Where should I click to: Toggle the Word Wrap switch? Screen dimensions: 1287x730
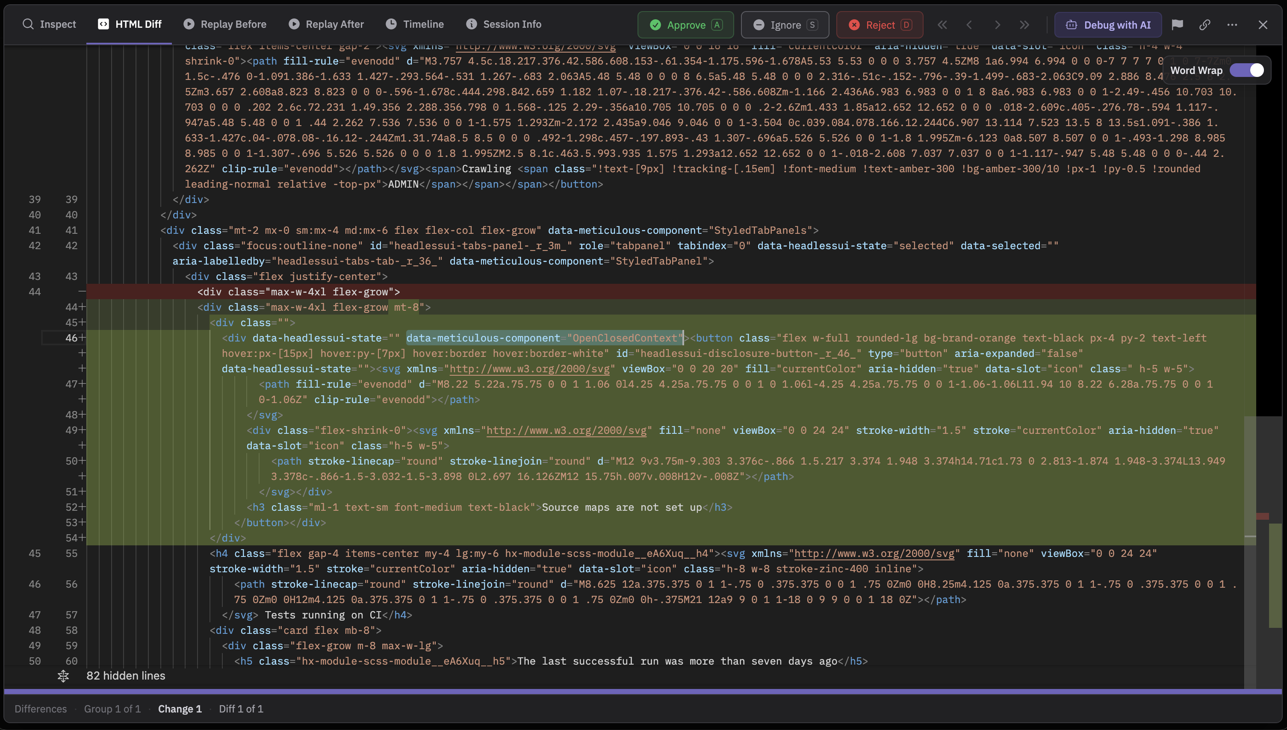(x=1246, y=70)
